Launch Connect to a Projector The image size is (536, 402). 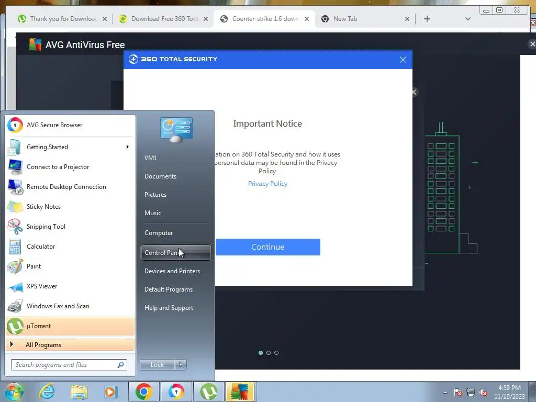(70, 167)
